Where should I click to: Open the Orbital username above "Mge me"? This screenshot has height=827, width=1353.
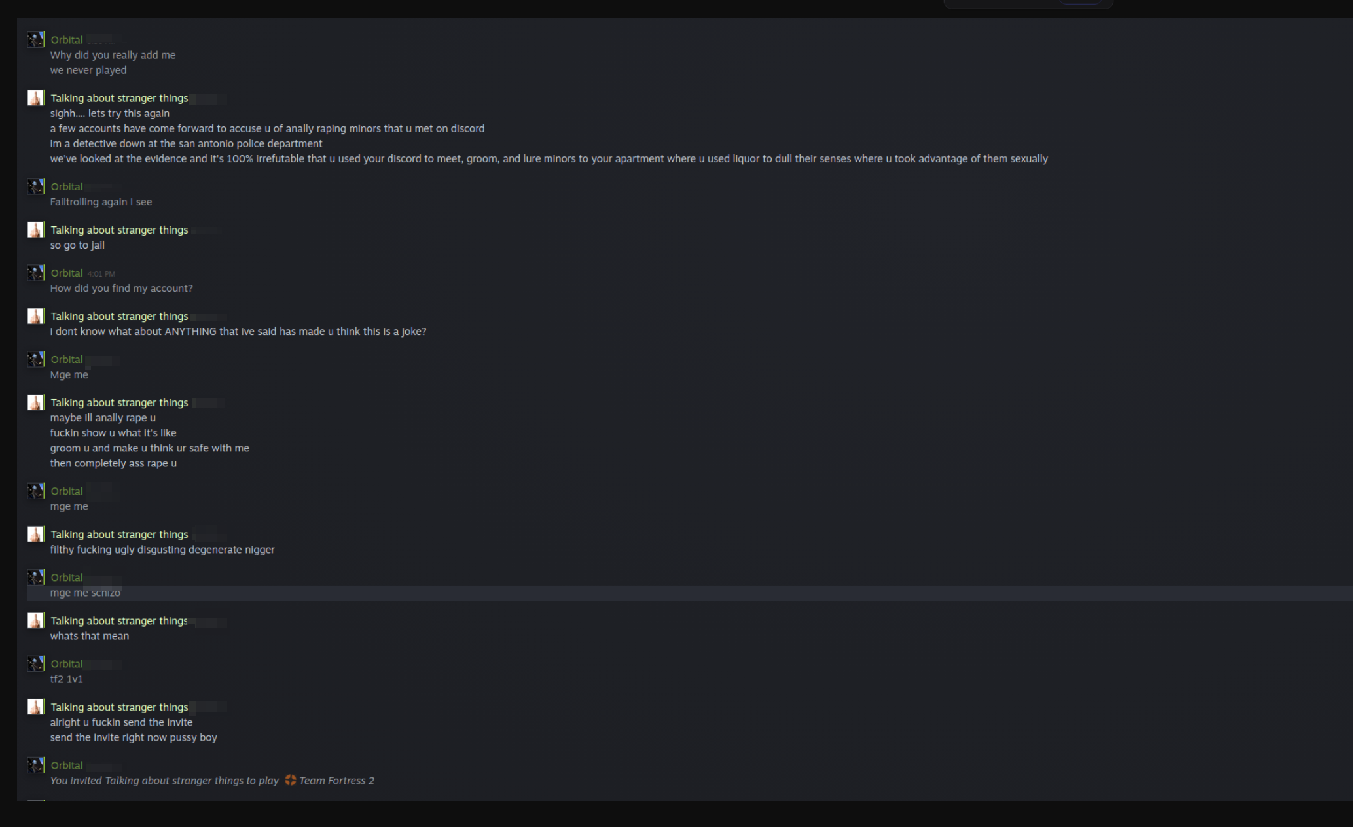(67, 359)
